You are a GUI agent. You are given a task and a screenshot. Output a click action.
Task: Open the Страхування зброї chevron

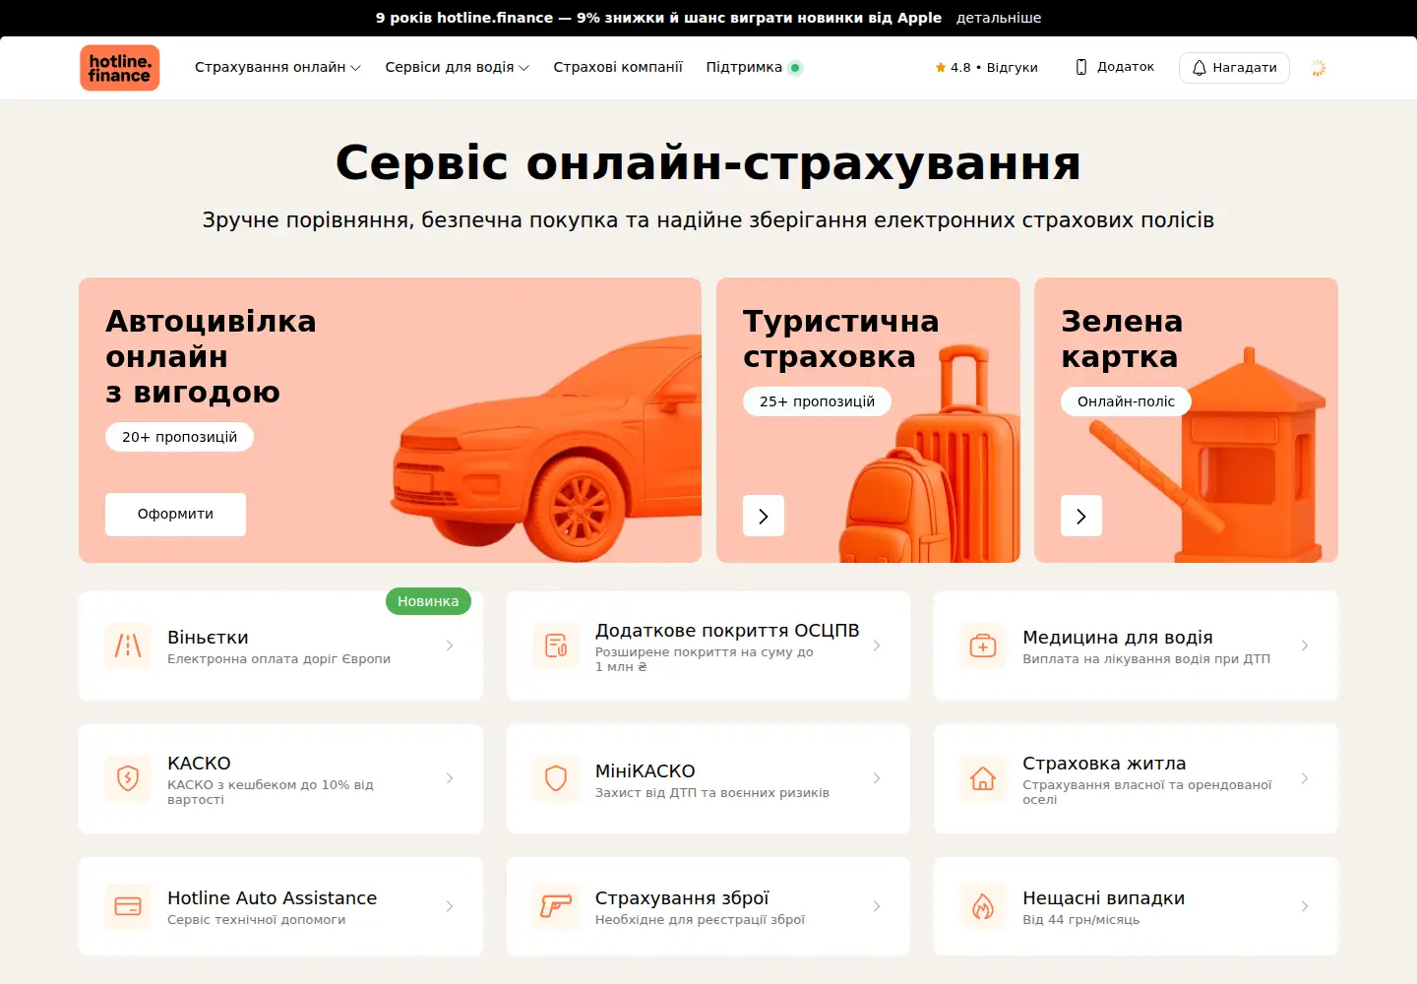point(877,906)
